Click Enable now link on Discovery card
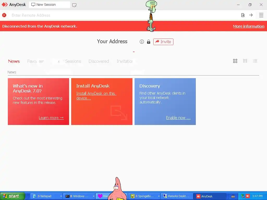This screenshot has width=267, height=200. [178, 118]
